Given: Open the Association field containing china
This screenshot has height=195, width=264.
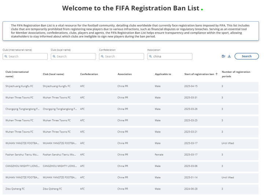Looking at the screenshot, I should click(170, 56).
